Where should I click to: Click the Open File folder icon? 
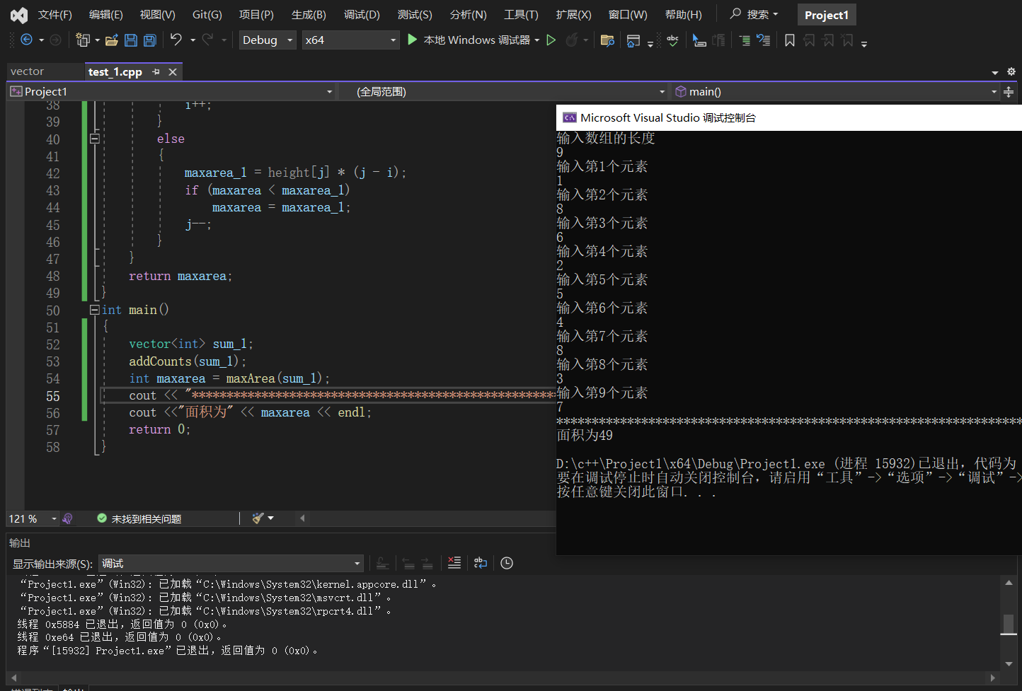pyautogui.click(x=111, y=40)
